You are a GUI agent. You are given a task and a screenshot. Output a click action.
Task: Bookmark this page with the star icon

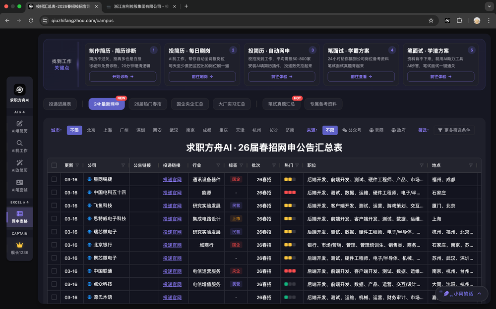click(431, 20)
